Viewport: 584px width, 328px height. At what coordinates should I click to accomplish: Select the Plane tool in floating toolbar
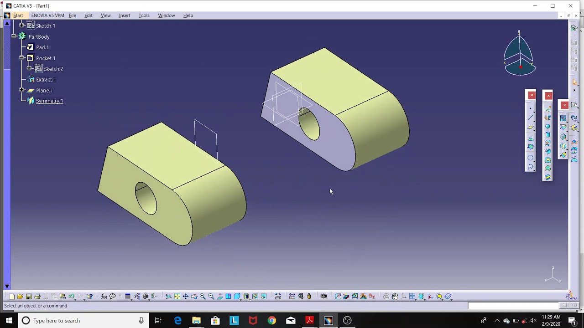pyautogui.click(x=531, y=127)
